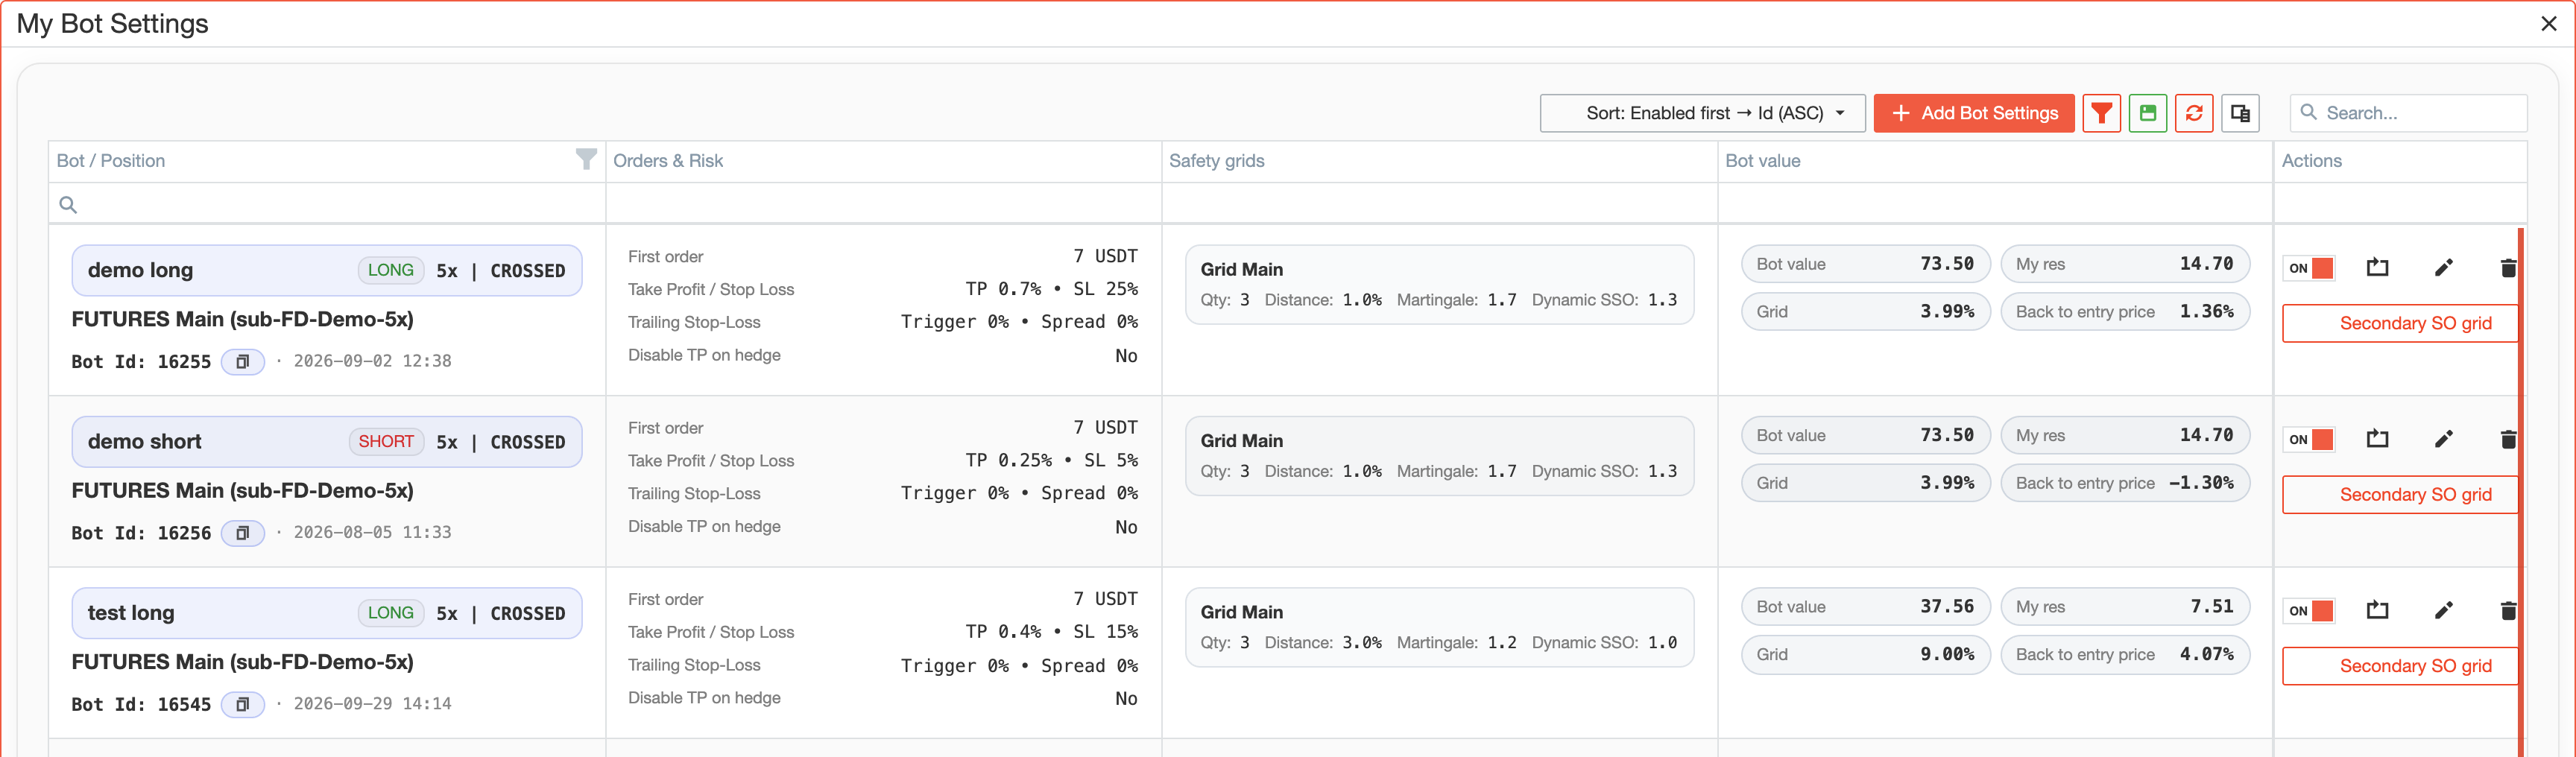Click Add Bot Settings button
The width and height of the screenshot is (2576, 757).
(x=1973, y=113)
